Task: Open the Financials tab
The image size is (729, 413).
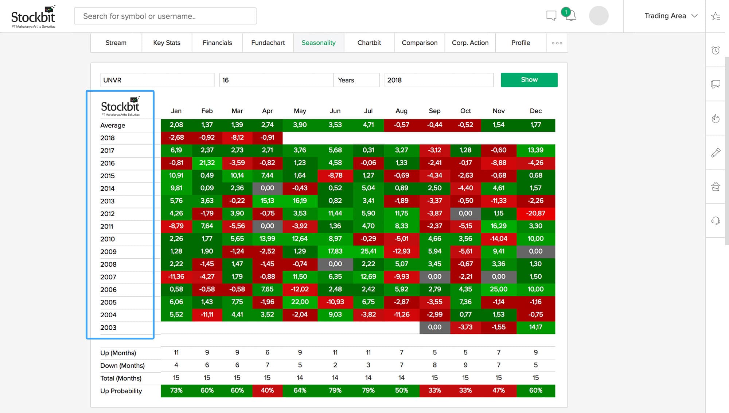Action: click(x=217, y=43)
